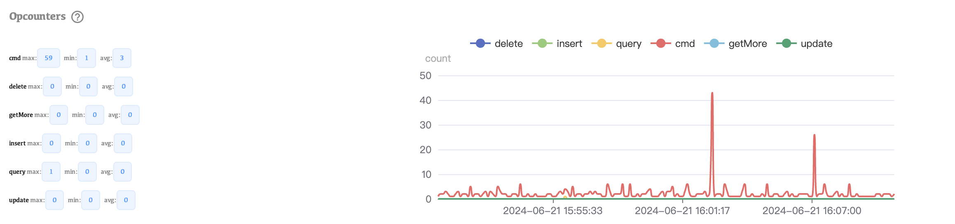Image resolution: width=955 pixels, height=224 pixels.
Task: Click the 2024-06-21 16:07:00 axis label
Action: 812,211
